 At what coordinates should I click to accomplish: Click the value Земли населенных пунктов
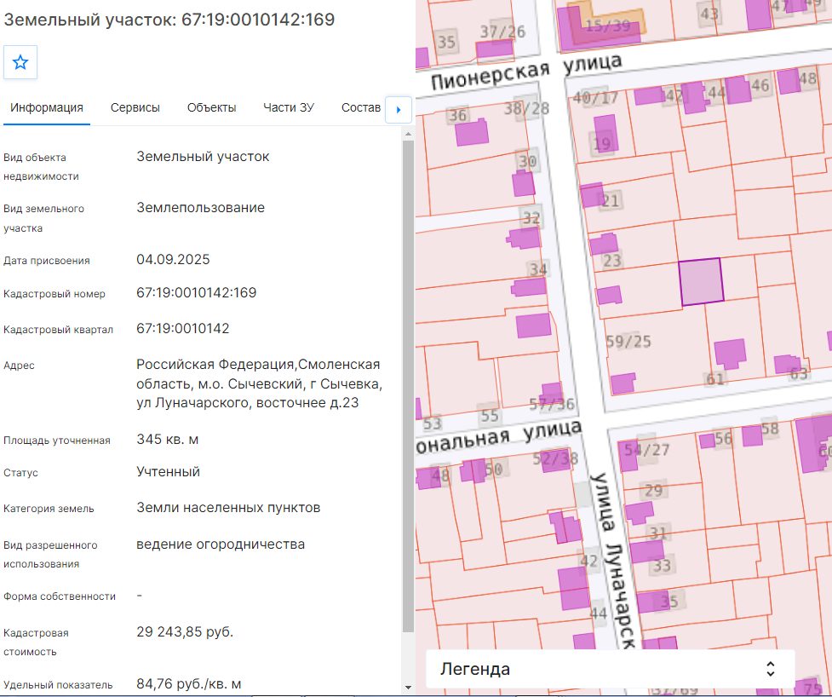[228, 508]
